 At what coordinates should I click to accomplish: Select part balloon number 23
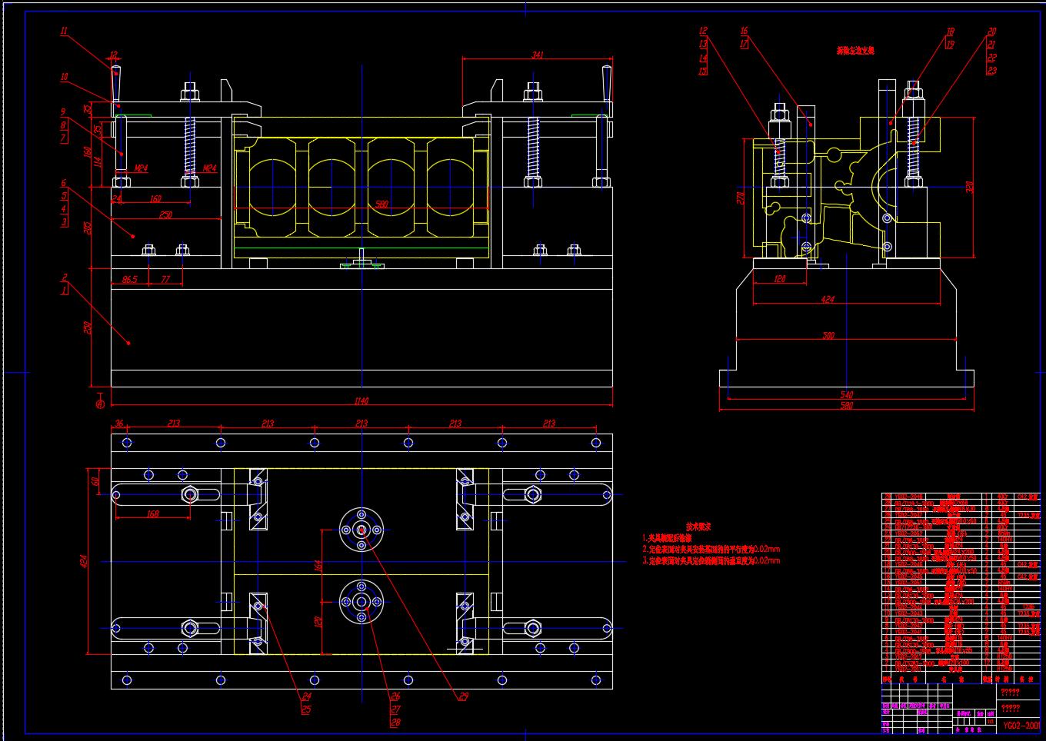[x=991, y=71]
